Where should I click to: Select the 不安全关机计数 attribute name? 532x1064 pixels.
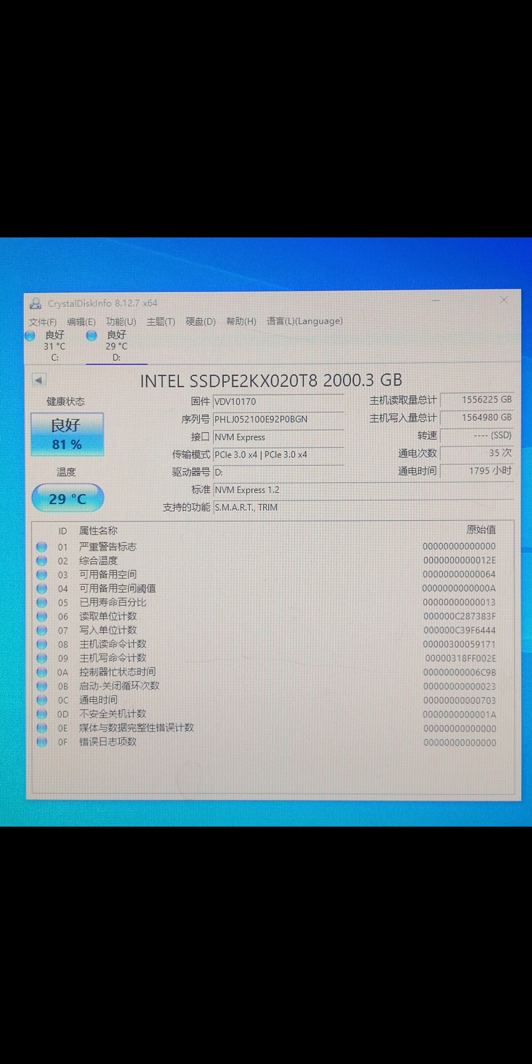pyautogui.click(x=113, y=714)
